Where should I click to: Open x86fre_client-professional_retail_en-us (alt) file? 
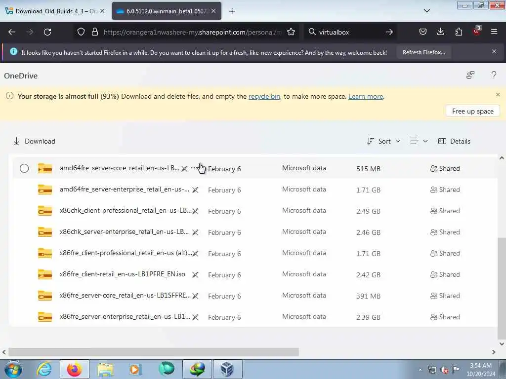tap(126, 253)
